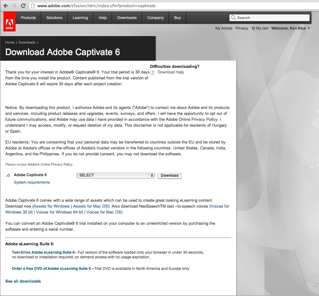Click the My Adobe link
This screenshot has height=296, width=319.
click(224, 28)
